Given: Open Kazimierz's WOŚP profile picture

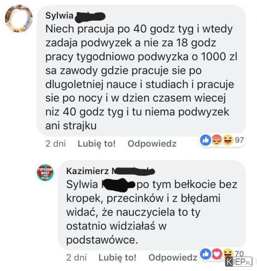Looking at the screenshot, I should pyautogui.click(x=45, y=172).
